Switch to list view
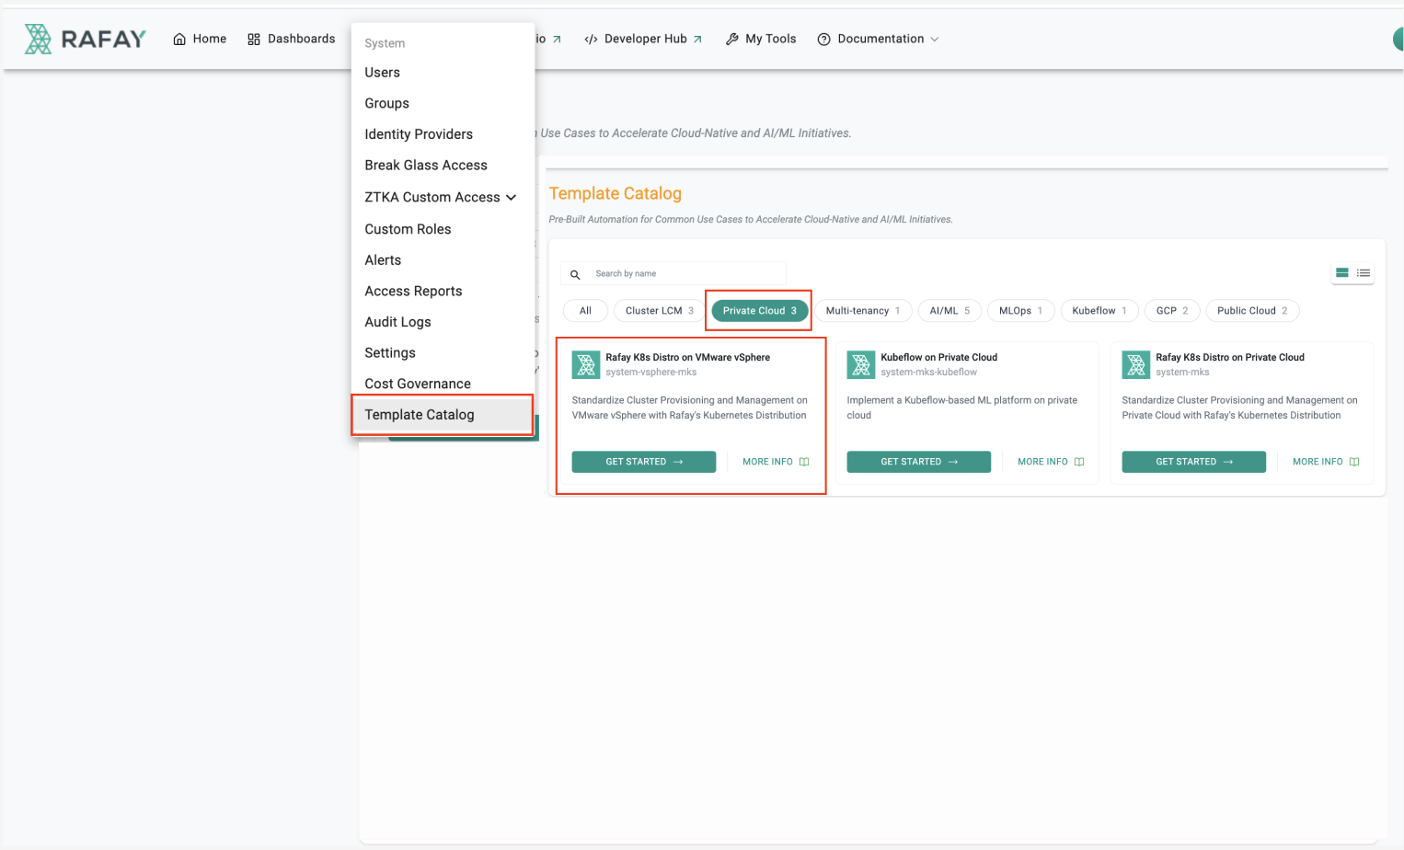Screen dimensions: 1404x850 point(1364,273)
